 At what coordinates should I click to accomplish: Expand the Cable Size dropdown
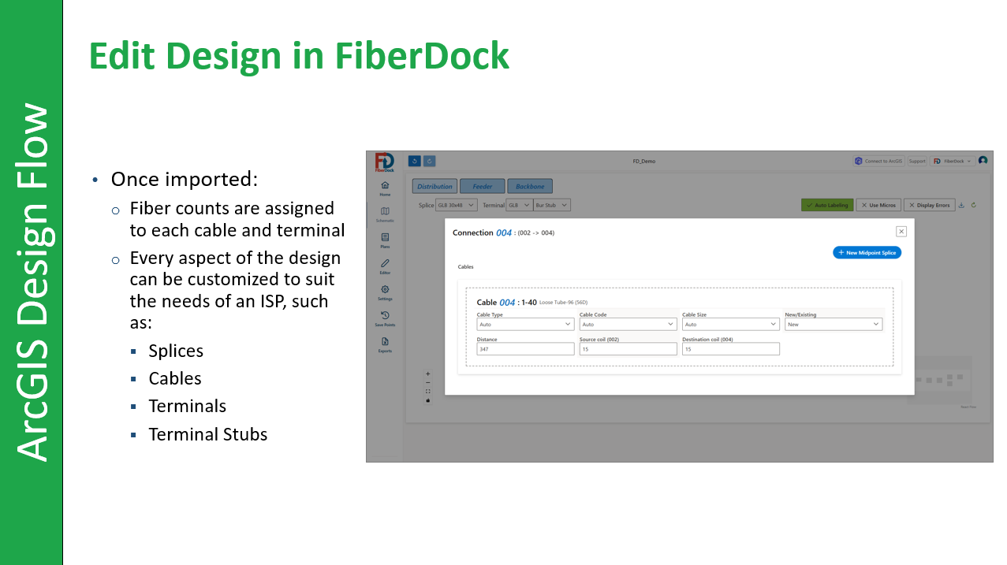[x=730, y=324]
